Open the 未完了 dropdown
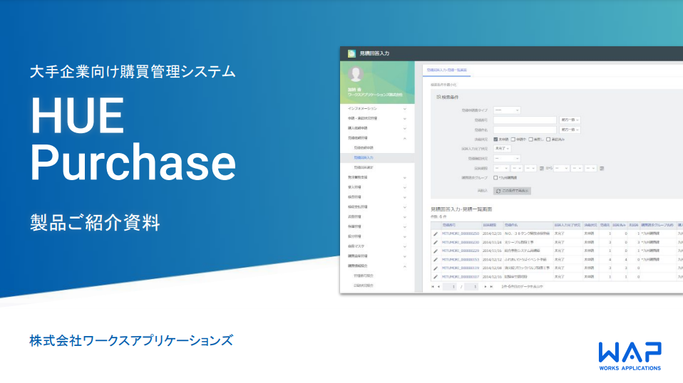 (502, 149)
